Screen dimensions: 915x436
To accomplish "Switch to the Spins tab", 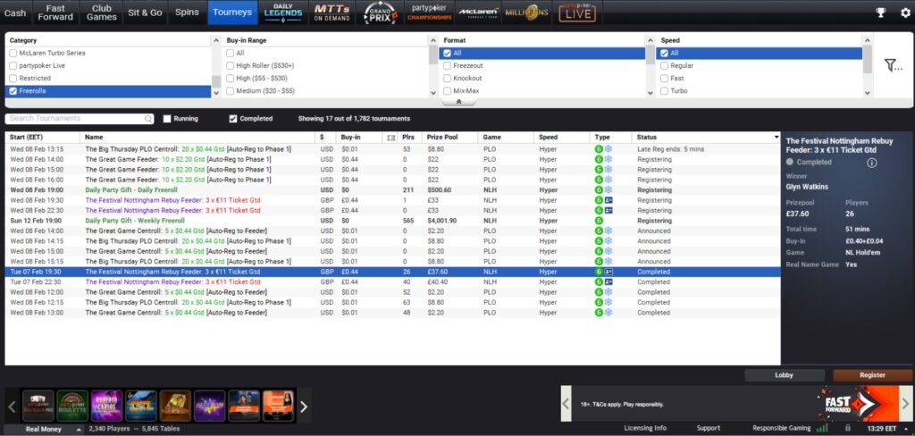I will 188,13.
